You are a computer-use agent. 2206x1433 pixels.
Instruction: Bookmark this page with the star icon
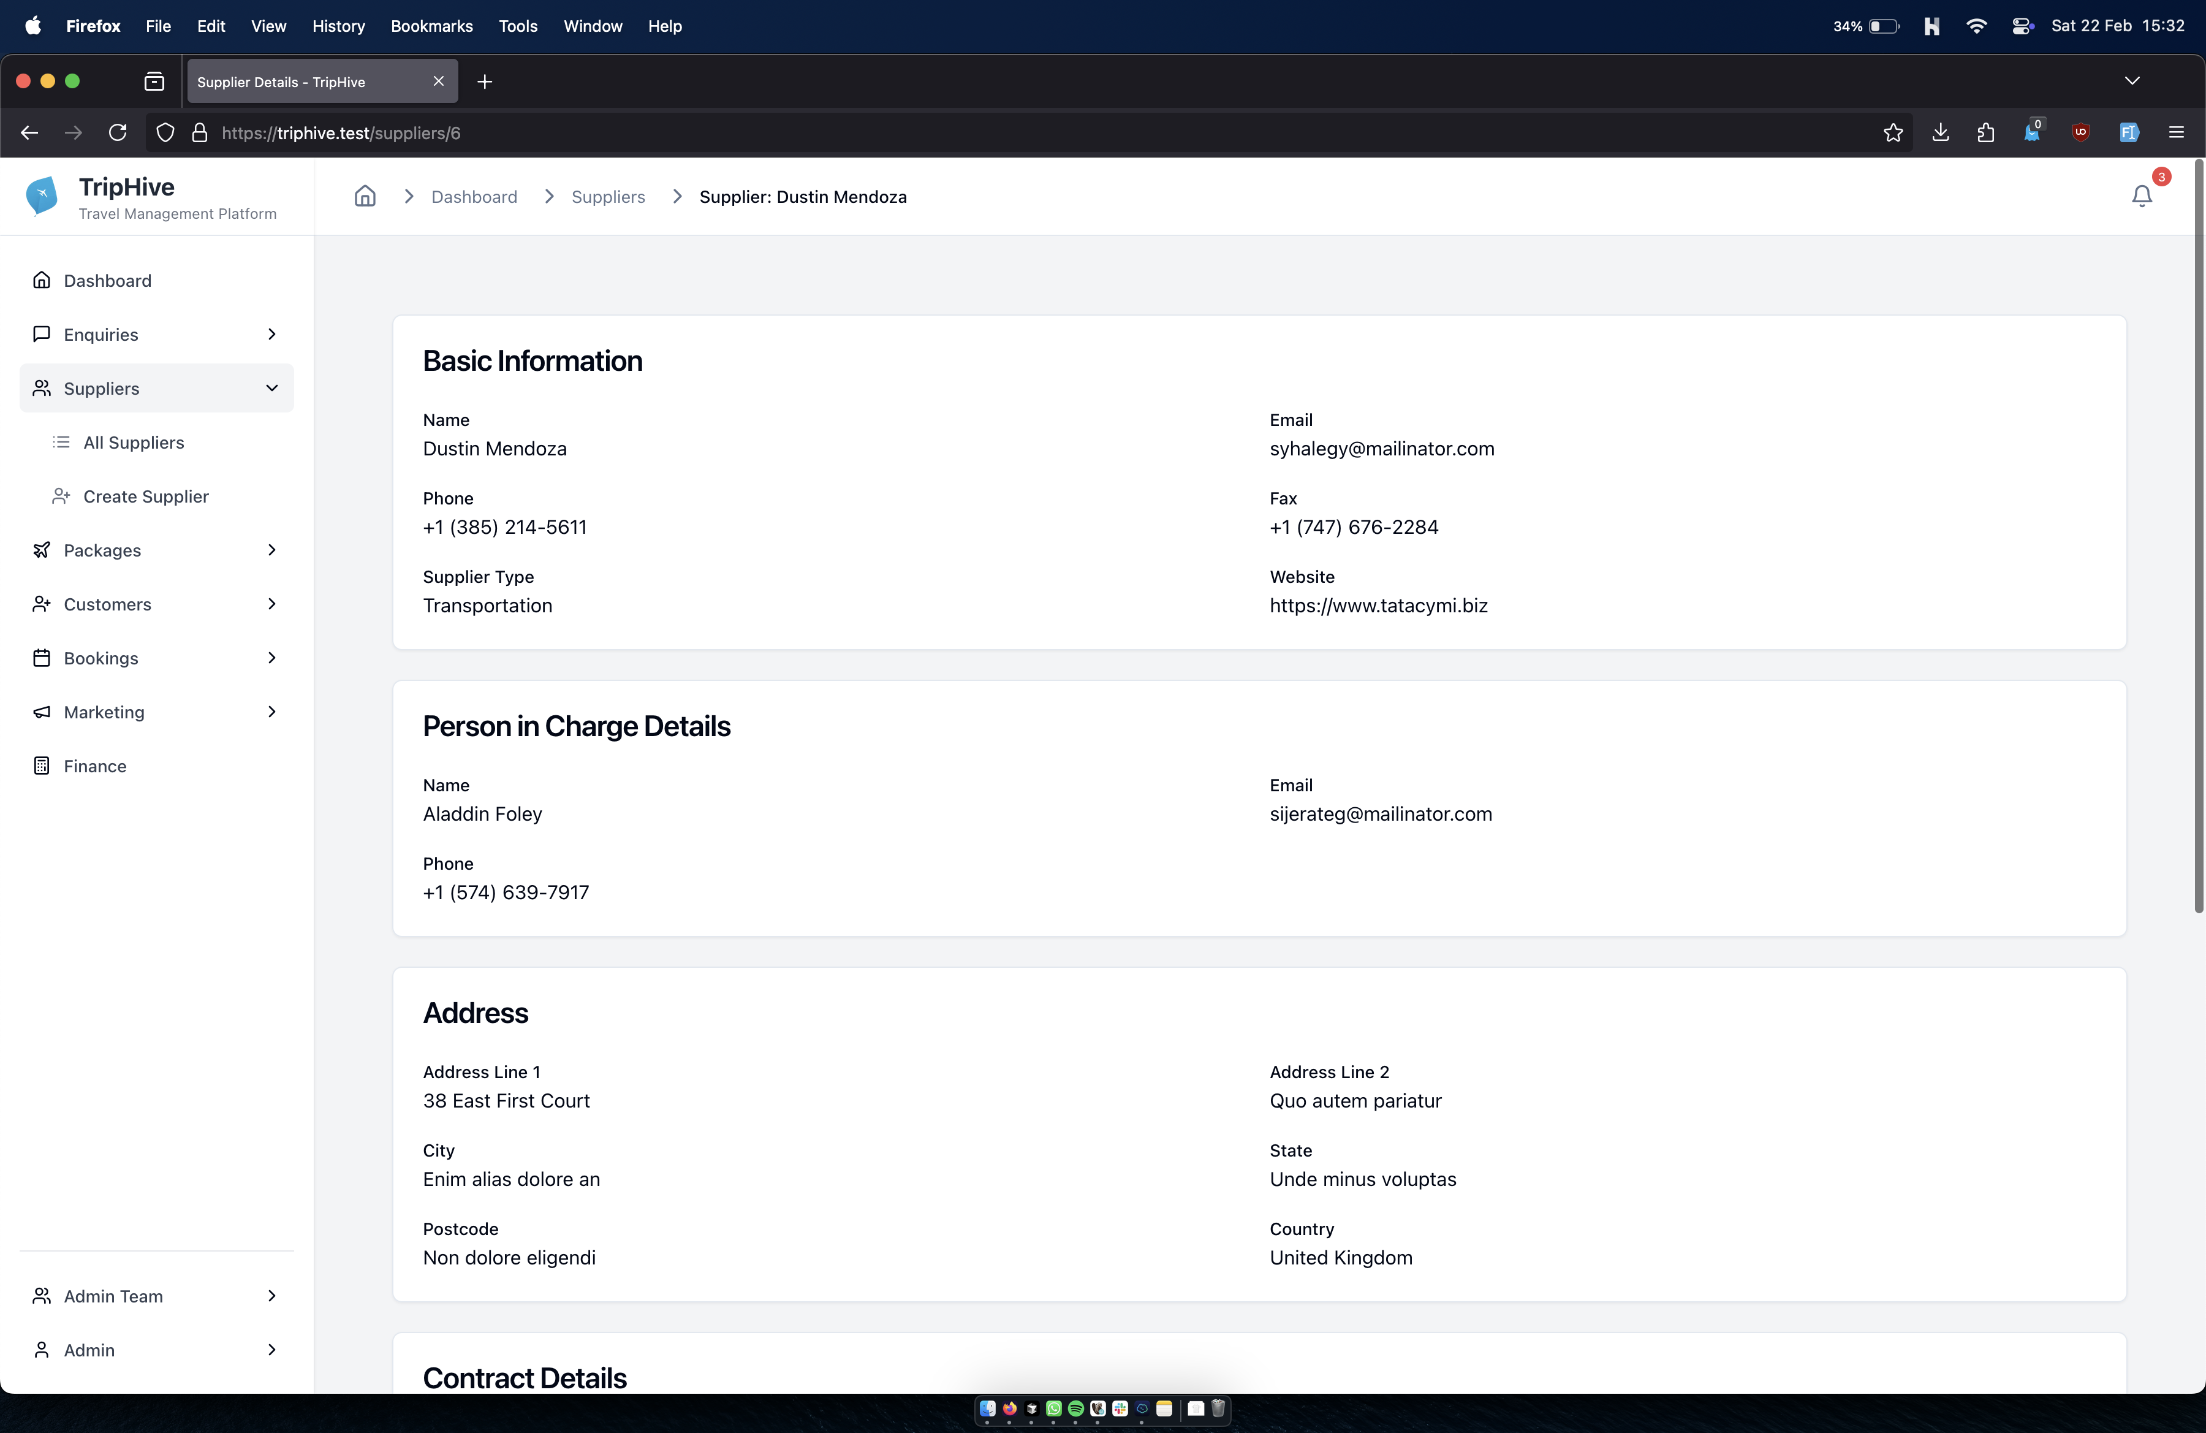coord(1893,132)
